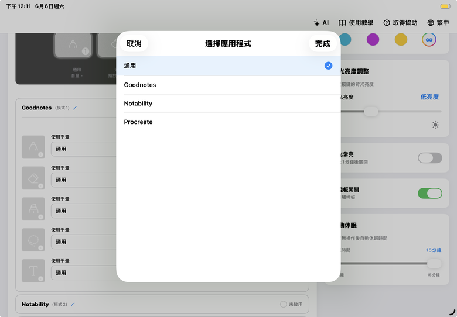Open platform dropdown for the text key

pyautogui.click(x=84, y=273)
